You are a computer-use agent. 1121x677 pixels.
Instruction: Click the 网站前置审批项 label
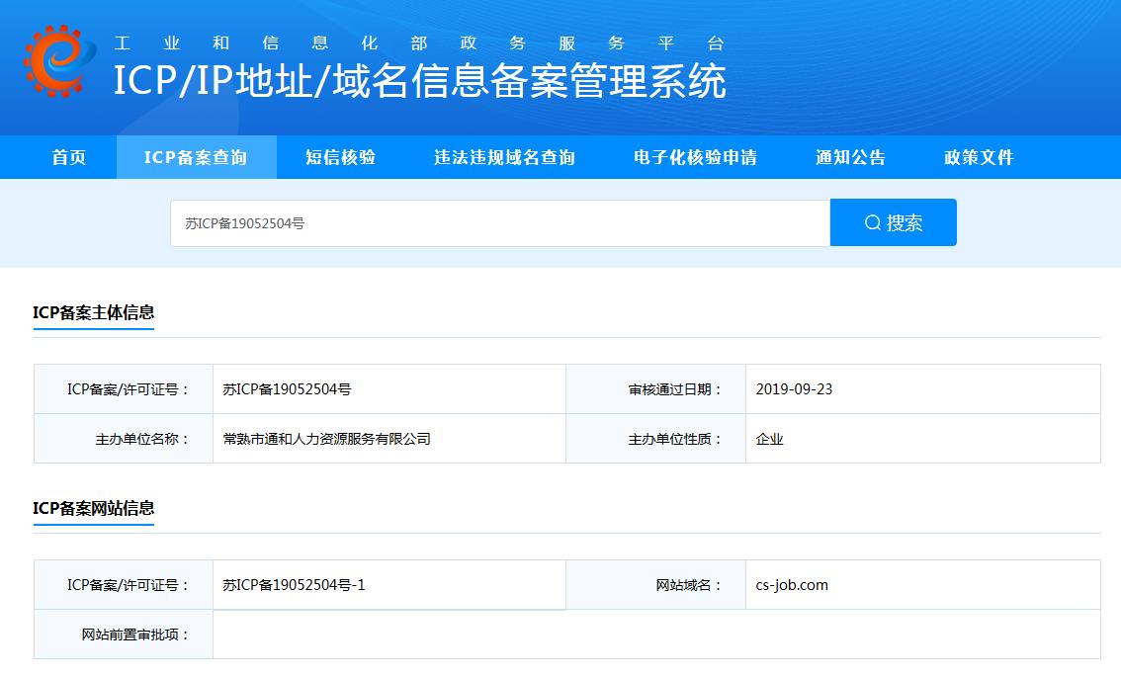[x=135, y=635]
